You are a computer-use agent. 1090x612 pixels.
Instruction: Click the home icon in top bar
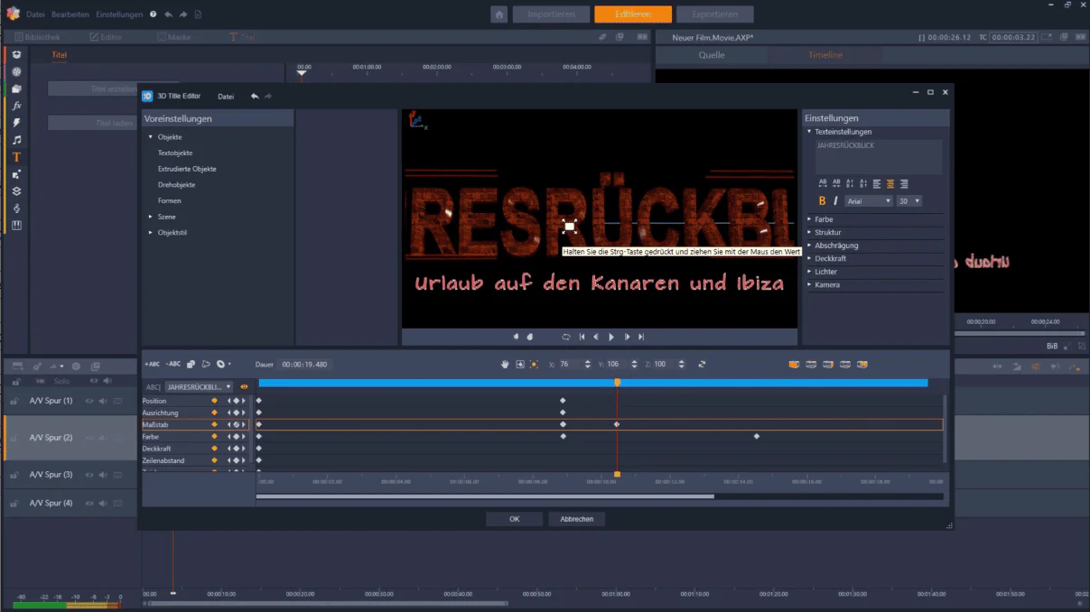tap(498, 14)
